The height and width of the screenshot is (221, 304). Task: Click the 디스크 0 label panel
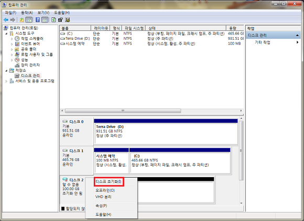click(x=77, y=131)
